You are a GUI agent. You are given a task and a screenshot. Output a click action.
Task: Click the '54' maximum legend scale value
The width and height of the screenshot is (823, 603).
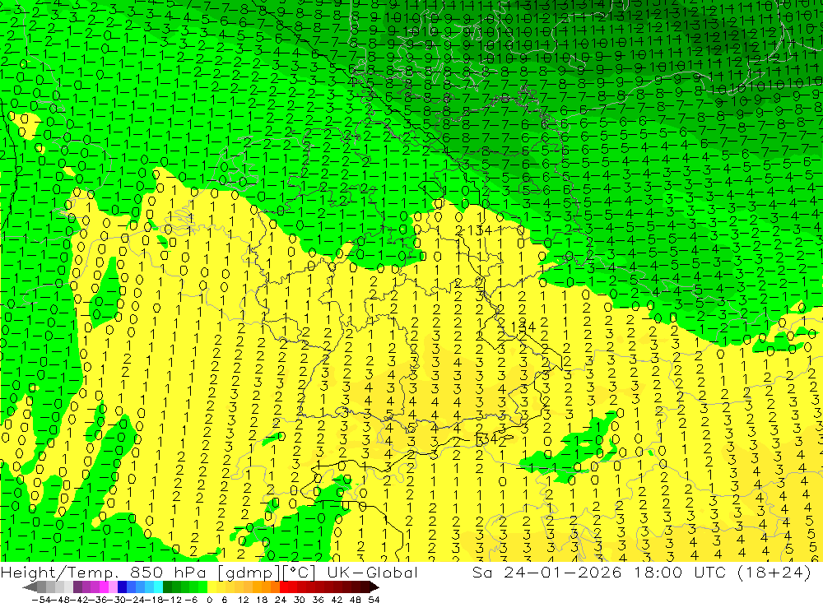[374, 600]
